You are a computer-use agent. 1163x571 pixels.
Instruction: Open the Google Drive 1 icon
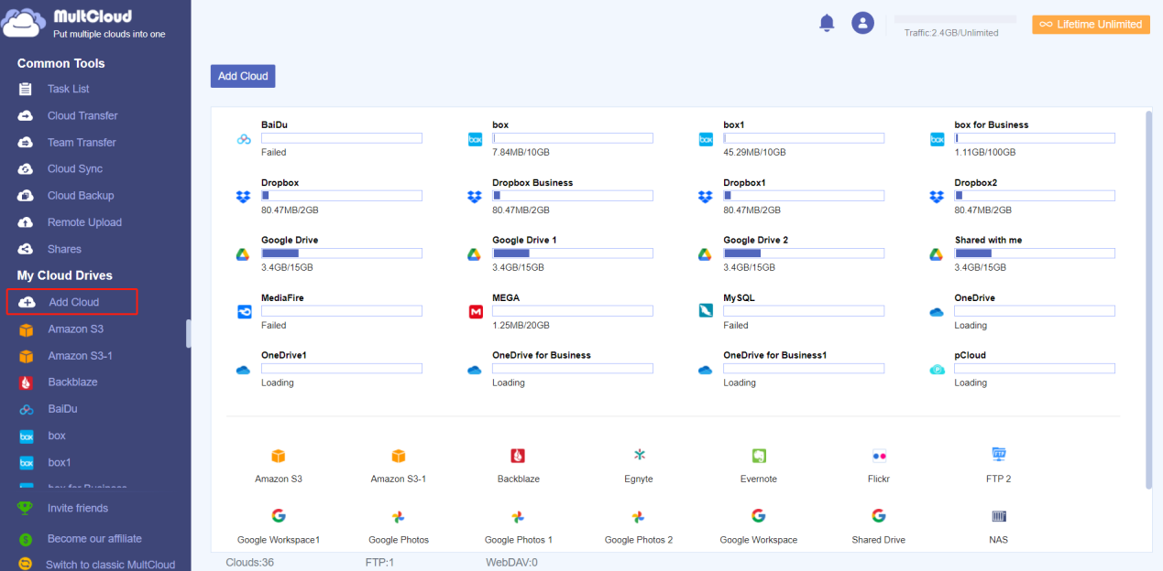(x=475, y=254)
